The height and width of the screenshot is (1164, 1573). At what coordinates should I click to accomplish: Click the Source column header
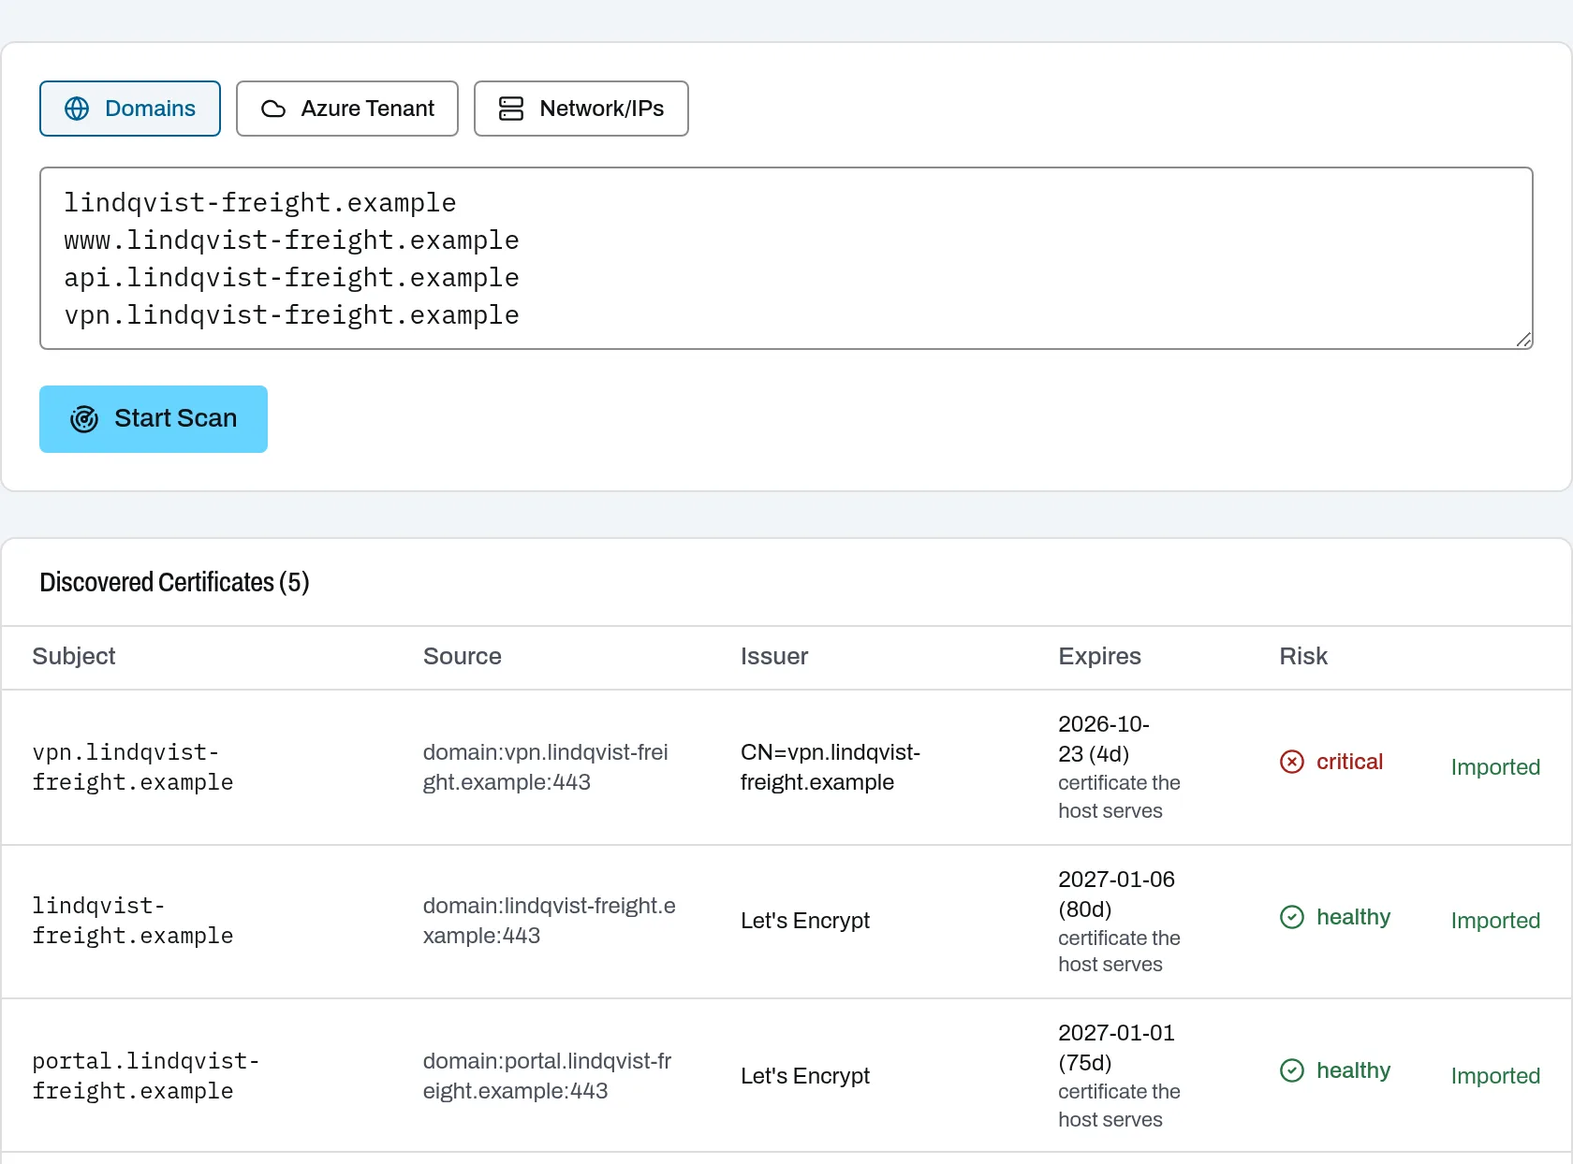tap(463, 657)
